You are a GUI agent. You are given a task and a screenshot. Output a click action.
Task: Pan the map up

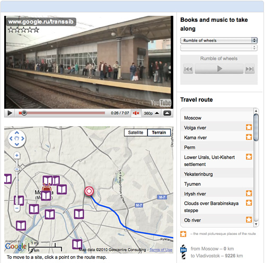17,133
